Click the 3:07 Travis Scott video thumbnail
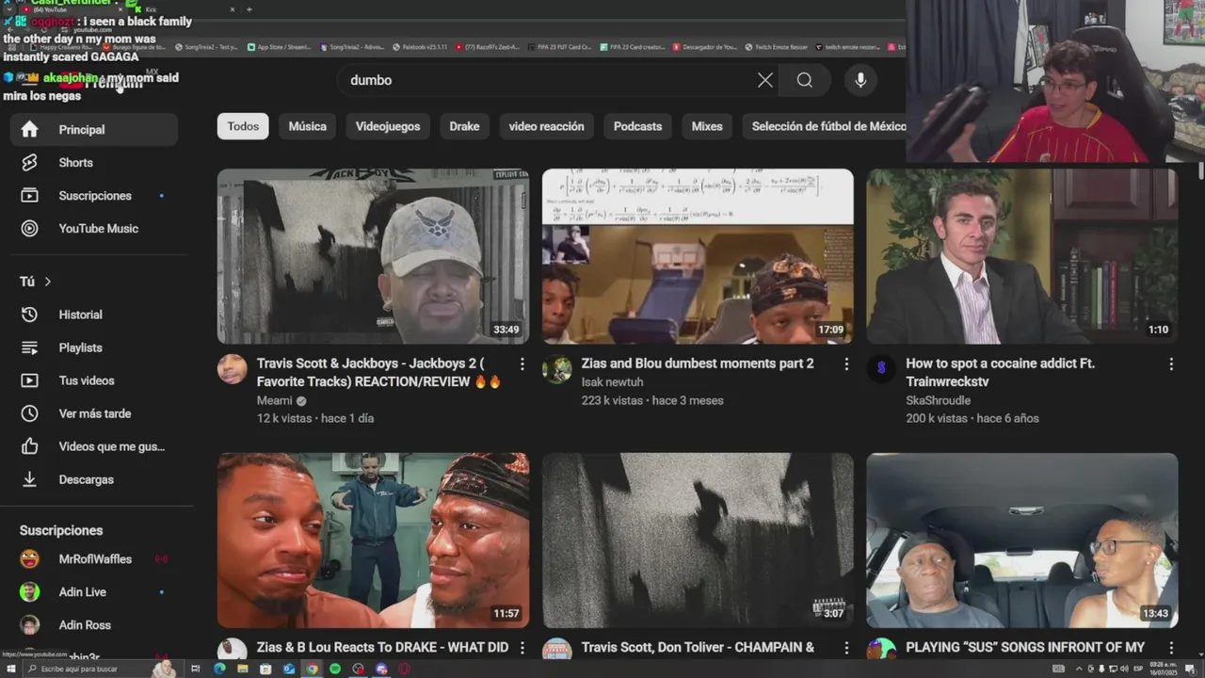This screenshot has width=1205, height=678. (698, 541)
